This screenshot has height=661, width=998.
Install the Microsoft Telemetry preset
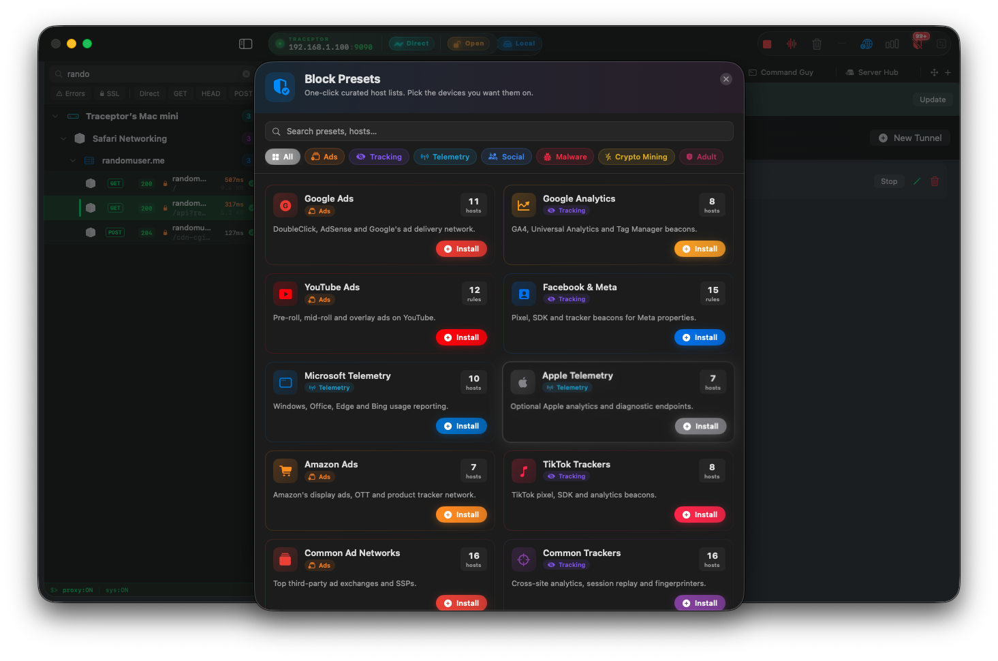pyautogui.click(x=462, y=426)
